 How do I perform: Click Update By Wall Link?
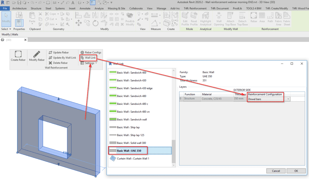pyautogui.click(x=62, y=58)
